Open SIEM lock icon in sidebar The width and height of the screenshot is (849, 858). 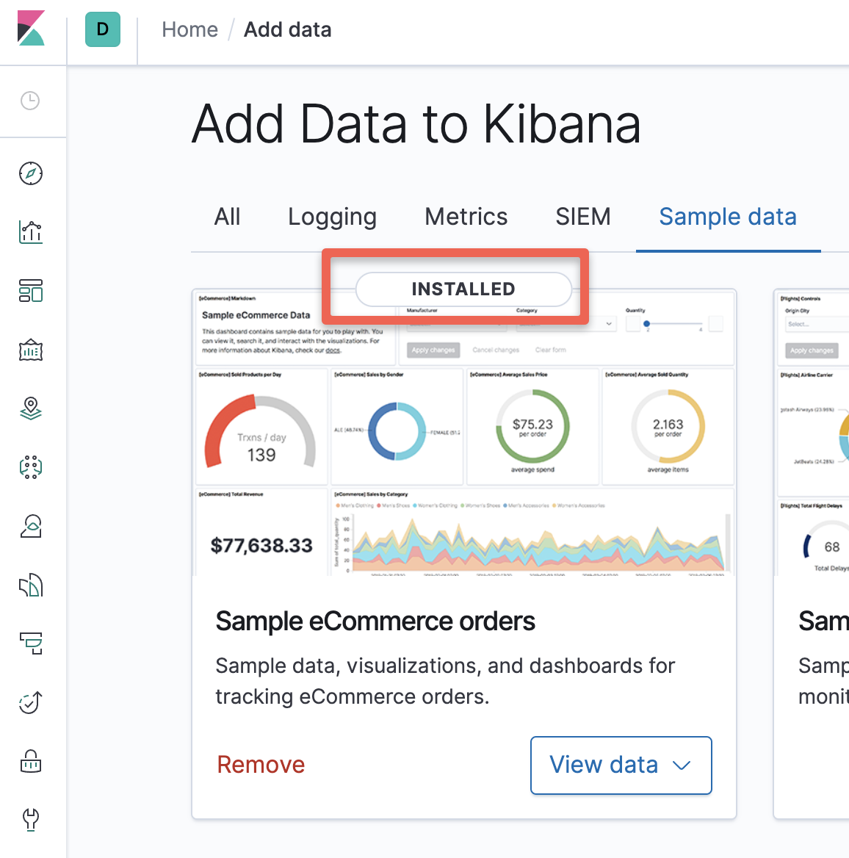pos(31,761)
